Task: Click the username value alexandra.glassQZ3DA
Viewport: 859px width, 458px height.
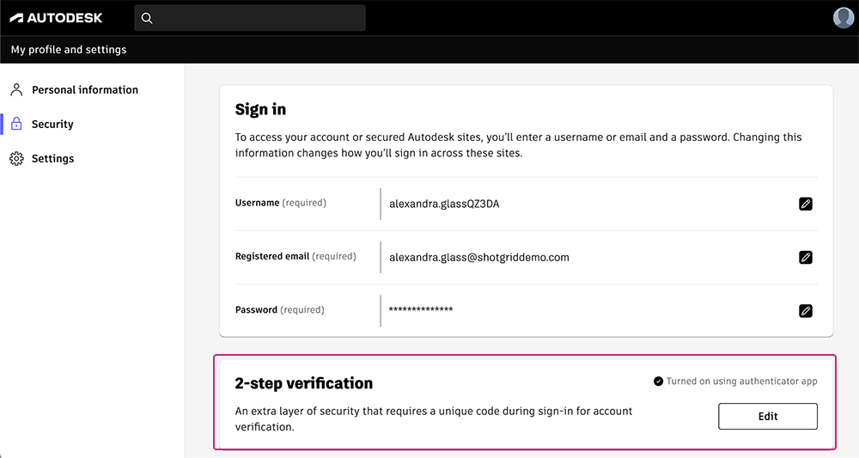Action: tap(444, 204)
